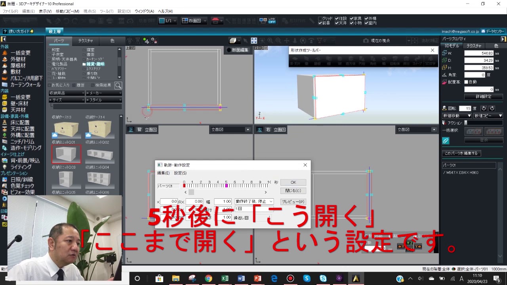Screen dimensions: 507x285
Task: Enable 自動 placement height checkbox
Action: click(466, 82)
